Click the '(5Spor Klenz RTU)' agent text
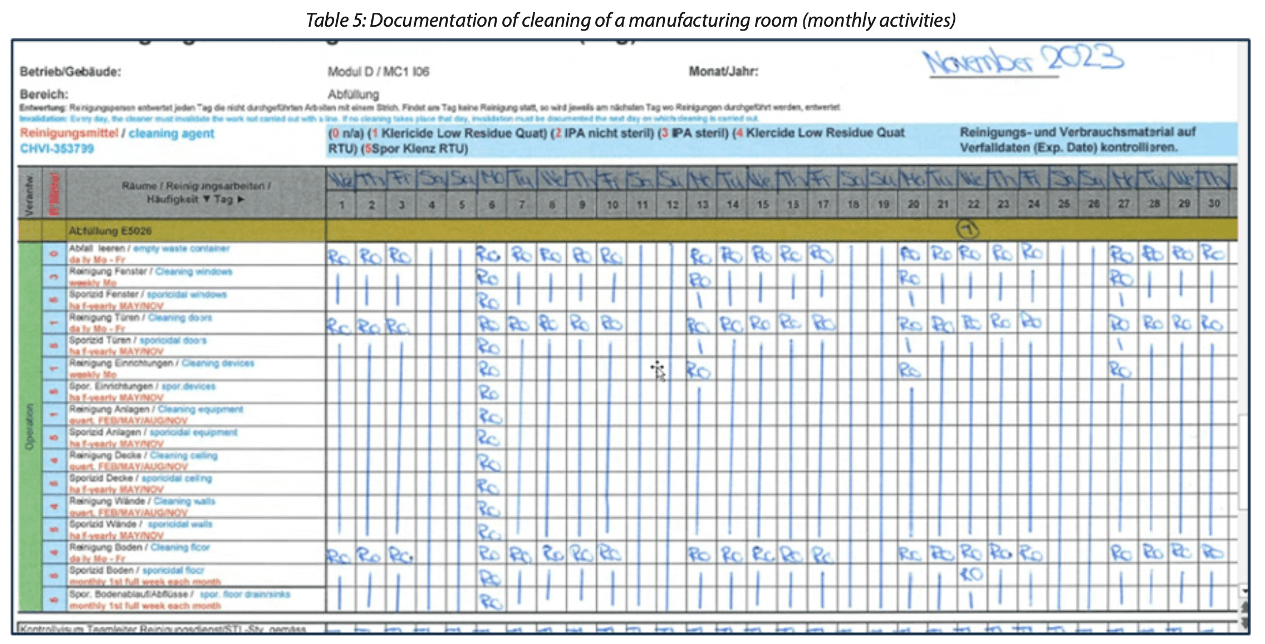This screenshot has height=644, width=1265. [x=415, y=149]
